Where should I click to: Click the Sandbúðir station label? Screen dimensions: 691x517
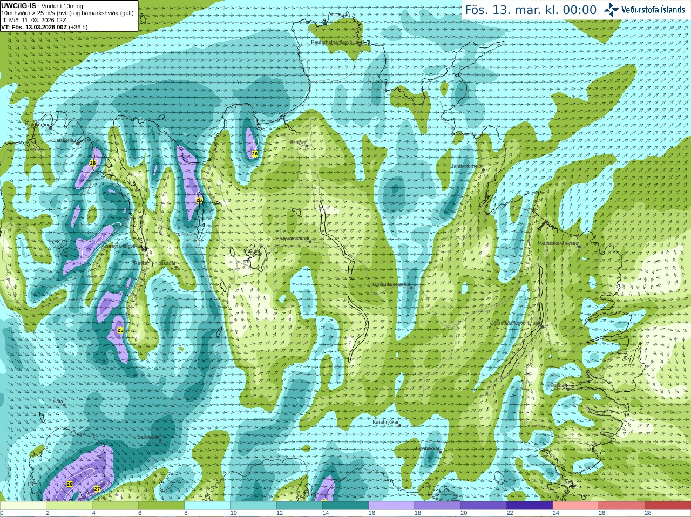[148, 437]
